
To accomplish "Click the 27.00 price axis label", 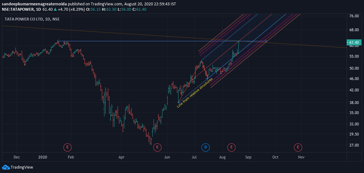I will (354, 145).
